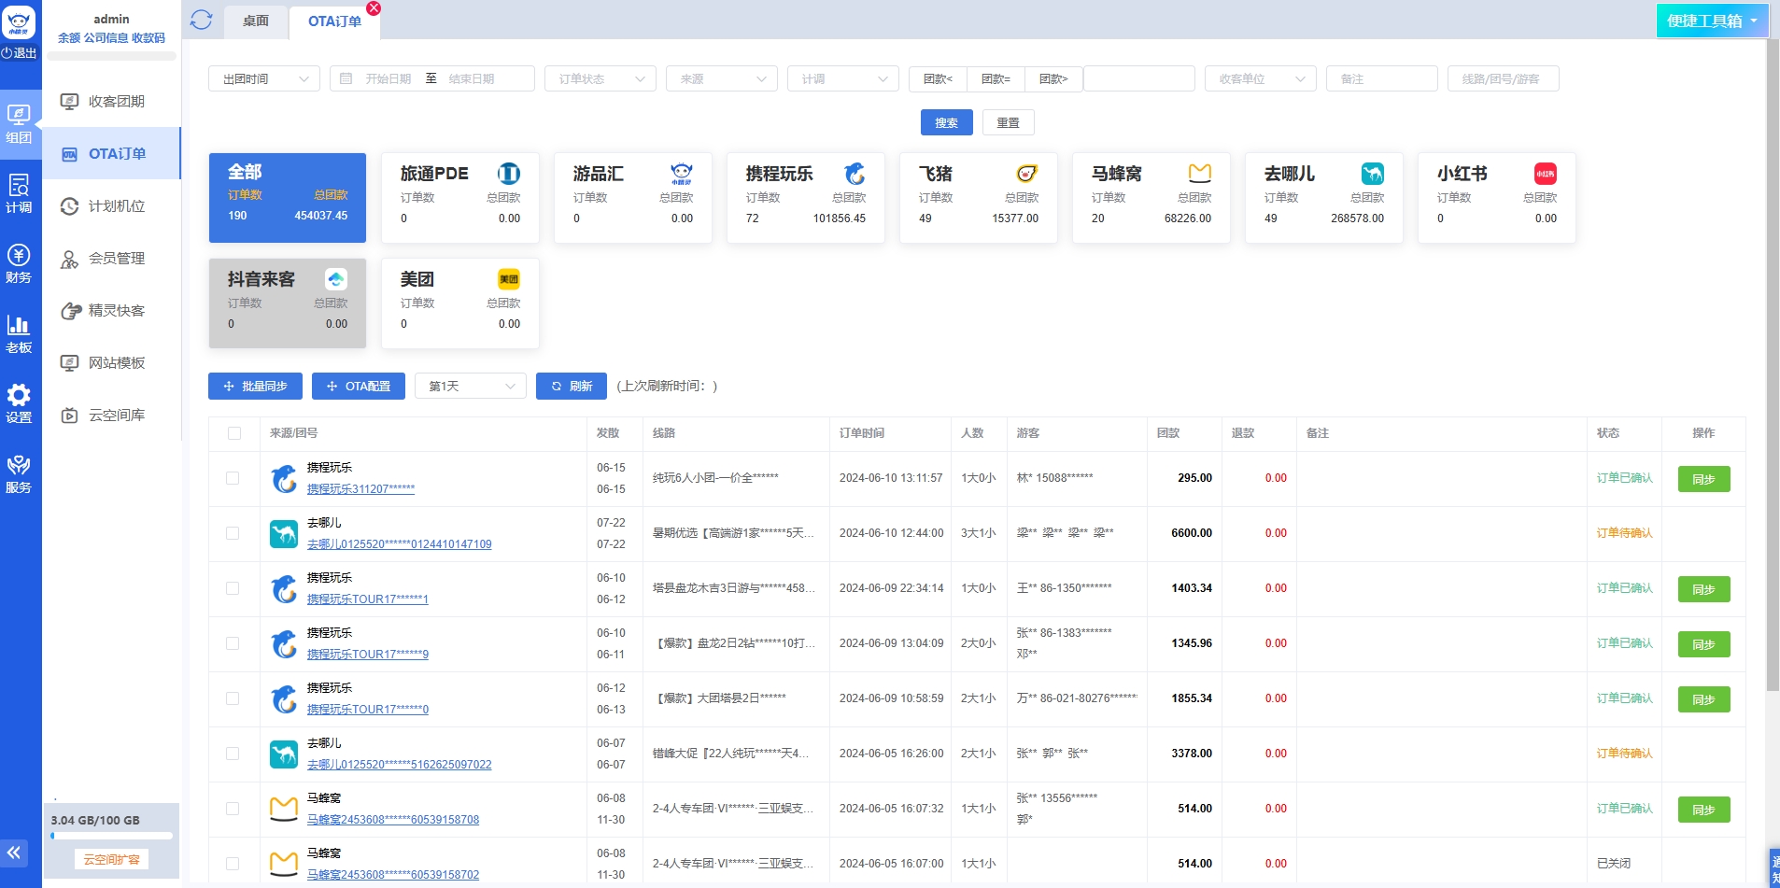Select the 游品汇 platform card

[633, 198]
